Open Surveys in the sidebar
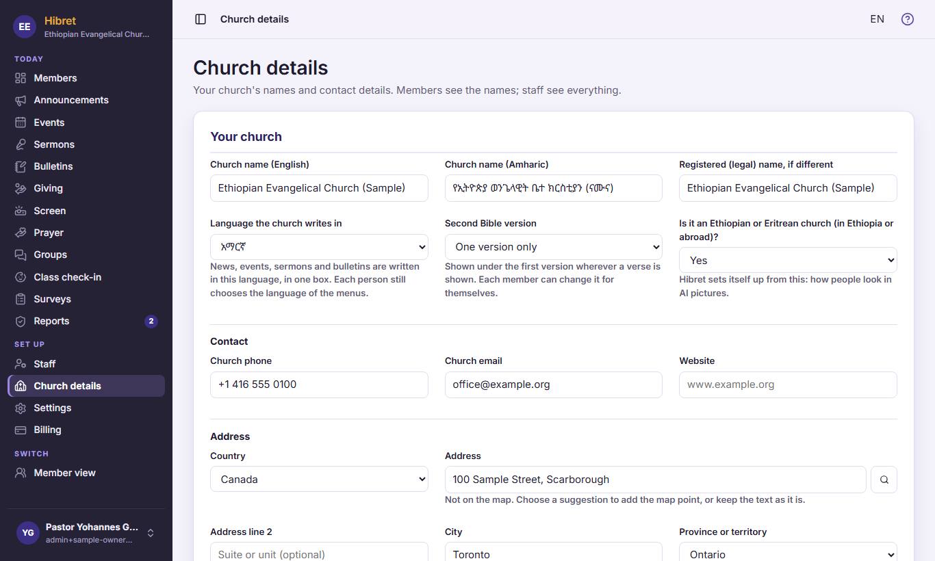Image resolution: width=935 pixels, height=561 pixels. click(86, 299)
